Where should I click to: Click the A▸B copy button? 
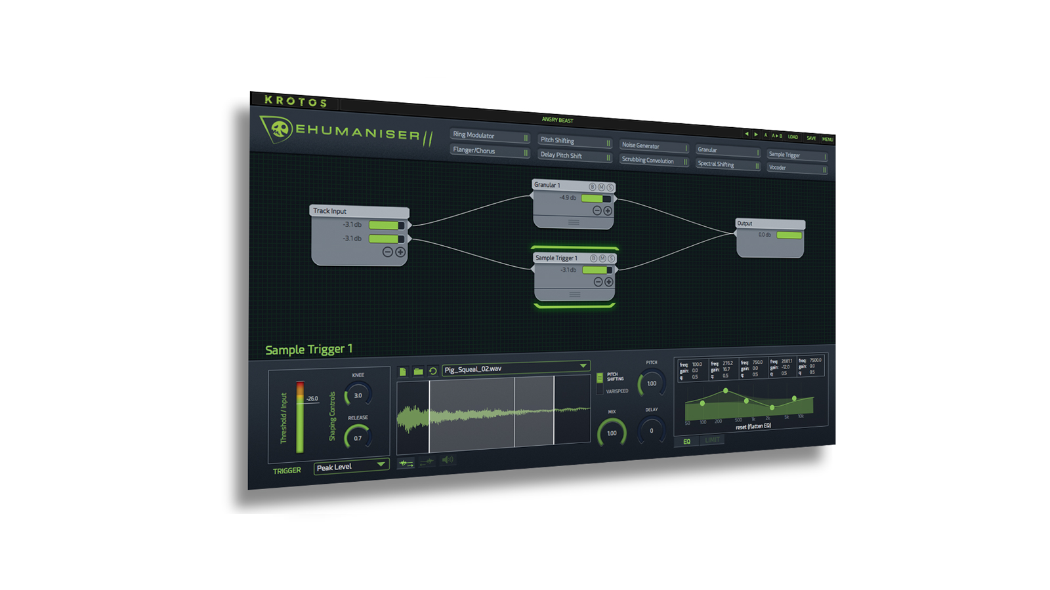pos(777,136)
